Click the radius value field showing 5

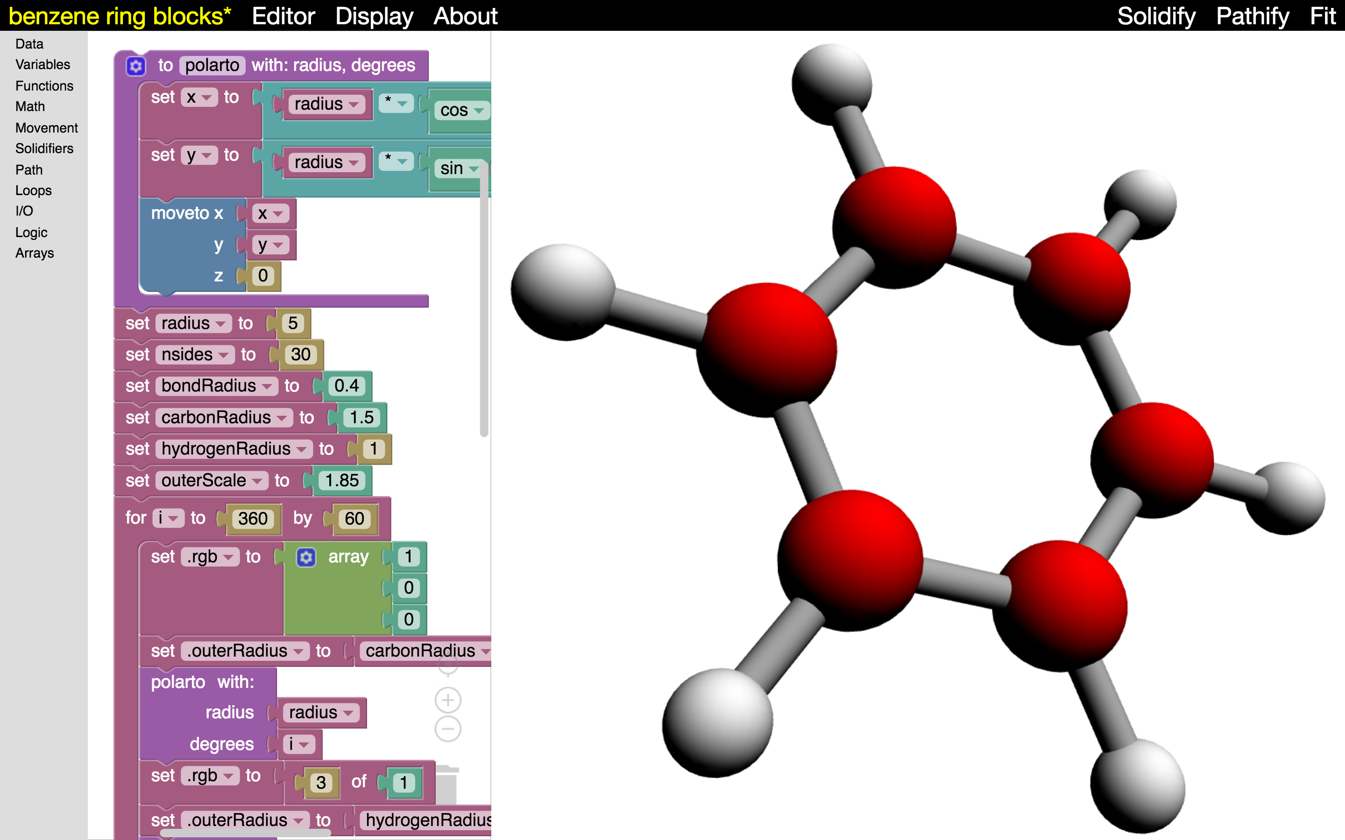(x=293, y=323)
